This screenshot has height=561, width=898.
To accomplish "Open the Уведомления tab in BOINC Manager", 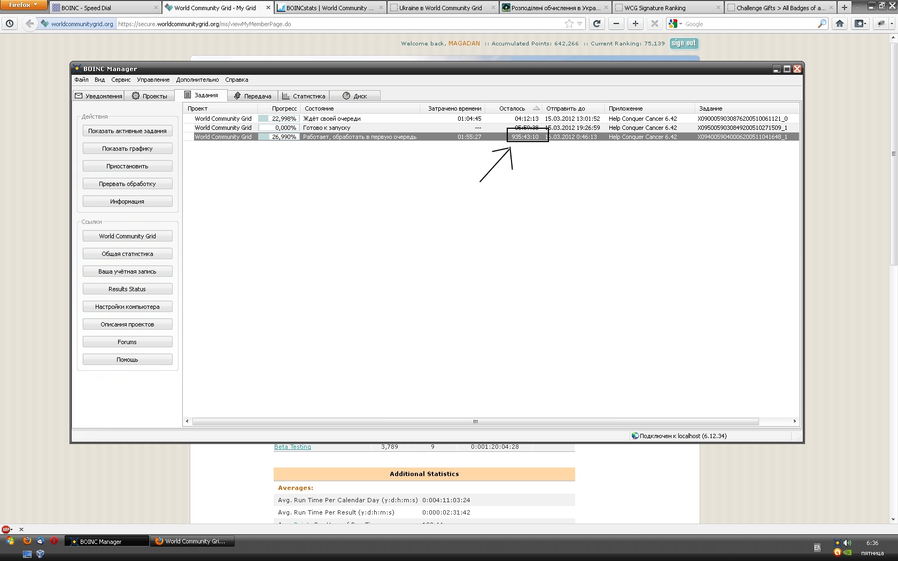I will click(98, 96).
